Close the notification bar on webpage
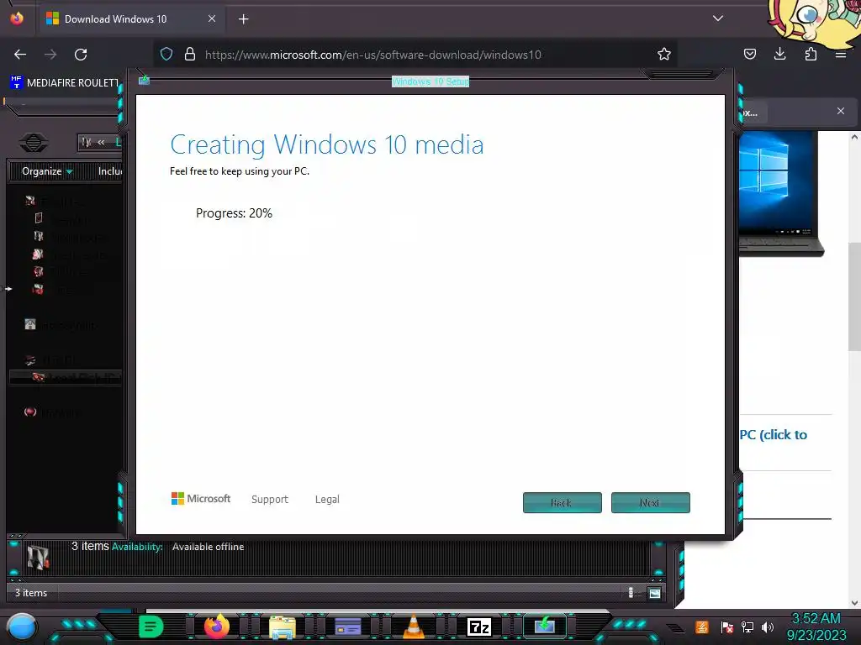 (841, 111)
